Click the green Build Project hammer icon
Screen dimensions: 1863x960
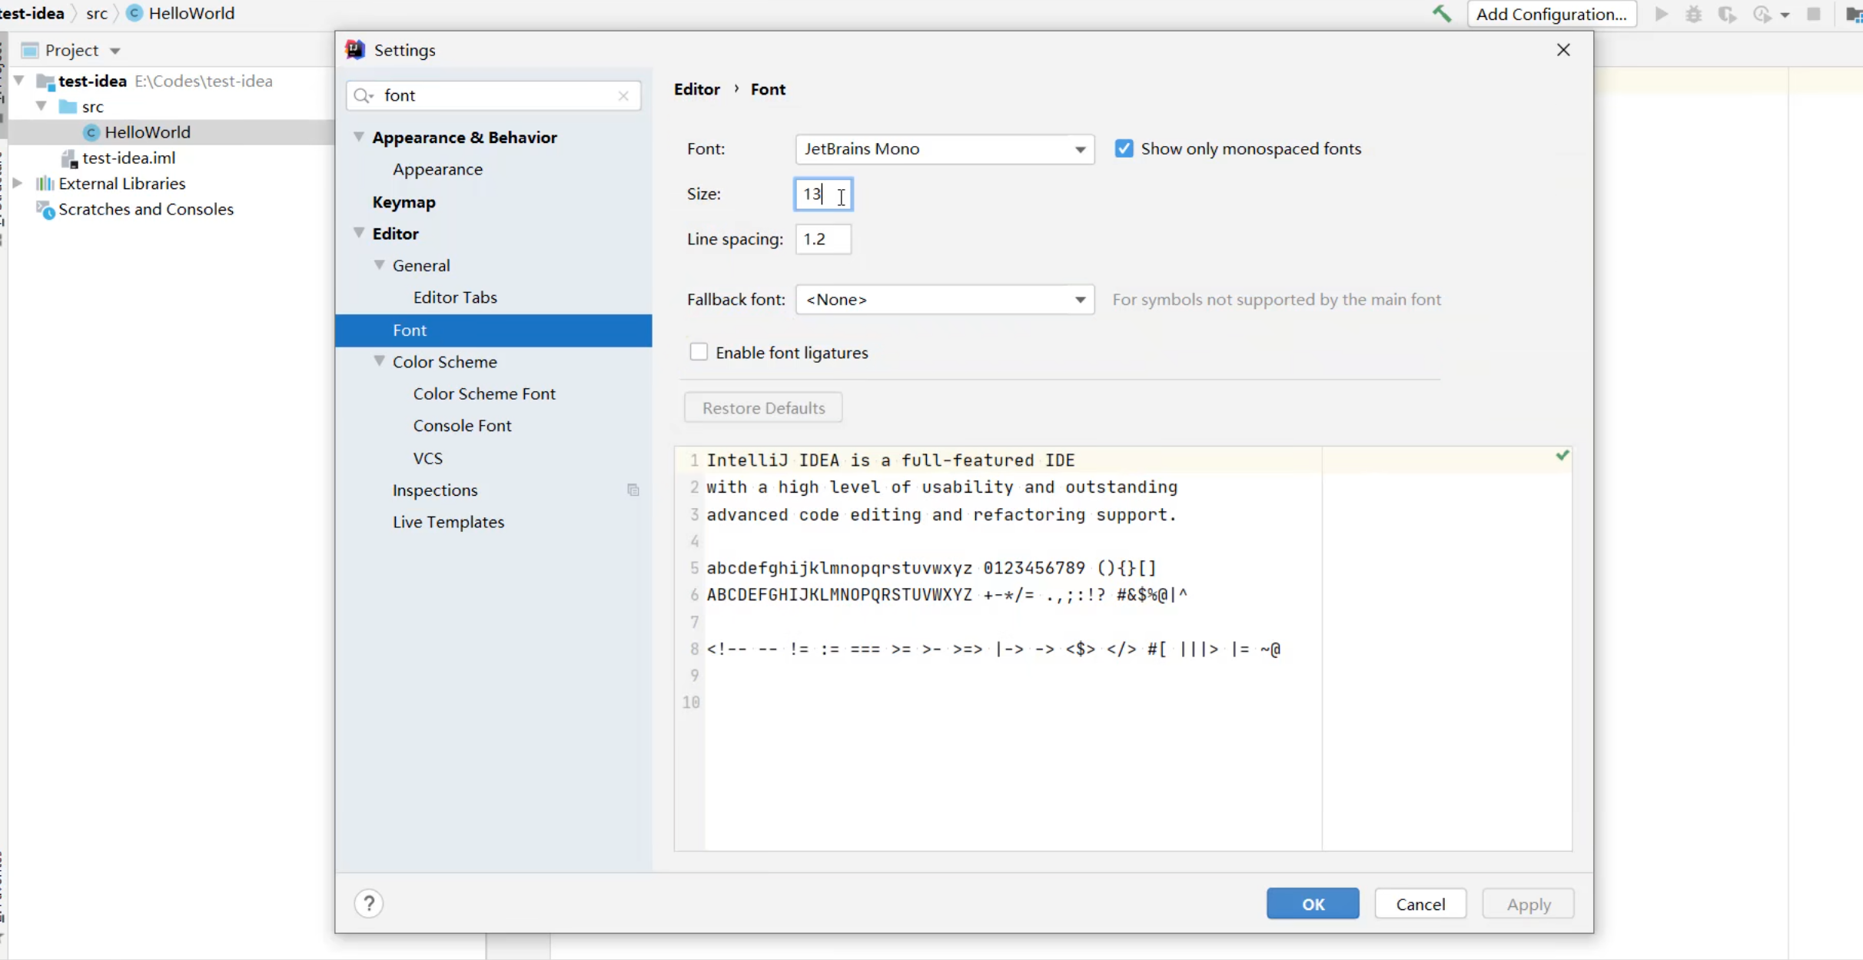[x=1442, y=14]
